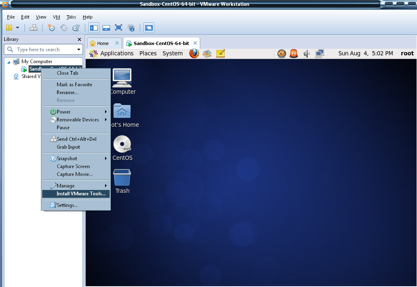This screenshot has height=287, width=417.
Task: Open the CentOS System menu
Action: pos(173,53)
